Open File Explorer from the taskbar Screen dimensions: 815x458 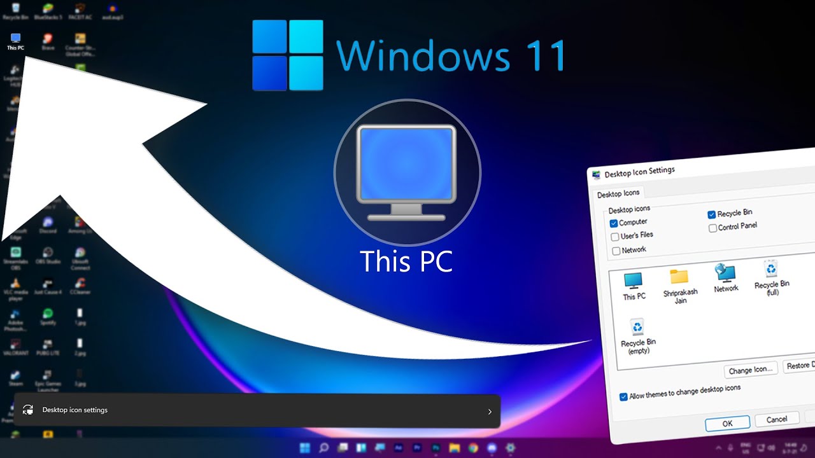(x=454, y=448)
